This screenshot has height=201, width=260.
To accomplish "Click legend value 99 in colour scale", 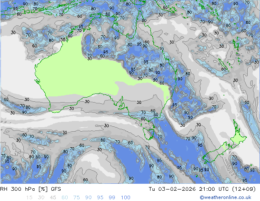I will 112,198.
